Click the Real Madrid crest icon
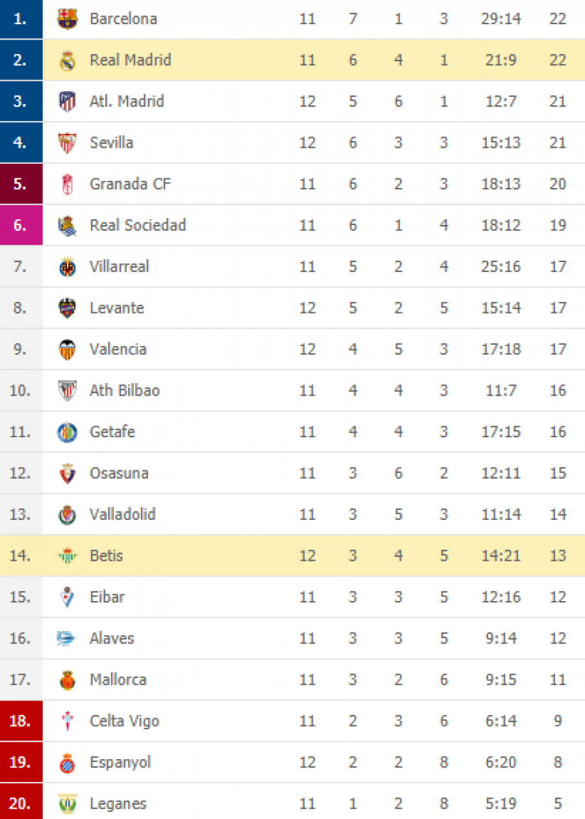Viewport: 585px width, 819px height. (67, 60)
